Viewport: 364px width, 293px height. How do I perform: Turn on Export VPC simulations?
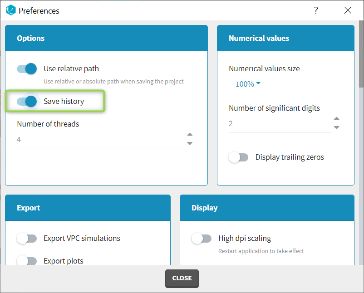[27, 238]
